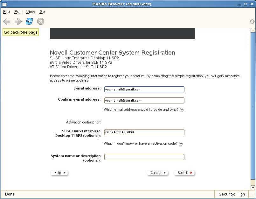Click the SUSE activation code field
Image resolution: width=256 pixels, height=199 pixels.
[x=144, y=132]
